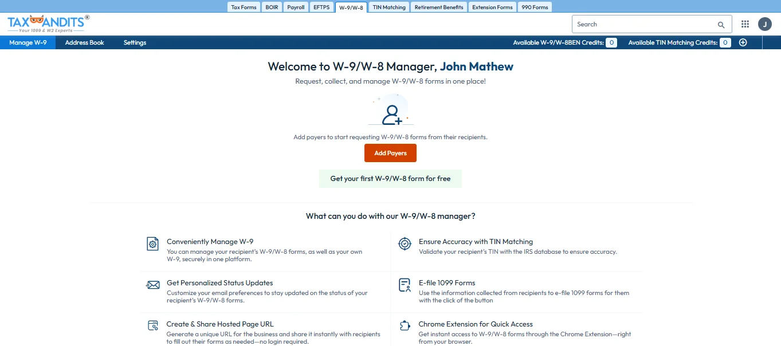Switch to the Tax Forms tab
This screenshot has width=781, height=346.
click(x=244, y=7)
